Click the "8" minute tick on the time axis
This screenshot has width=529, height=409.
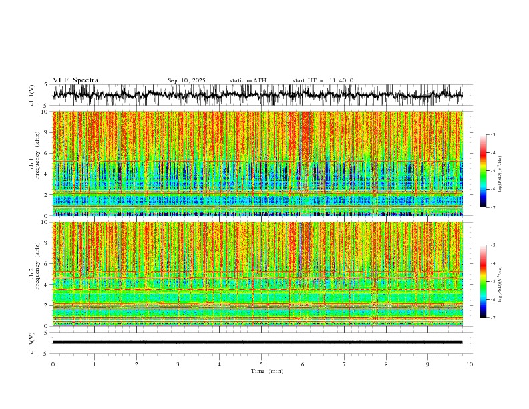pyautogui.click(x=386, y=364)
